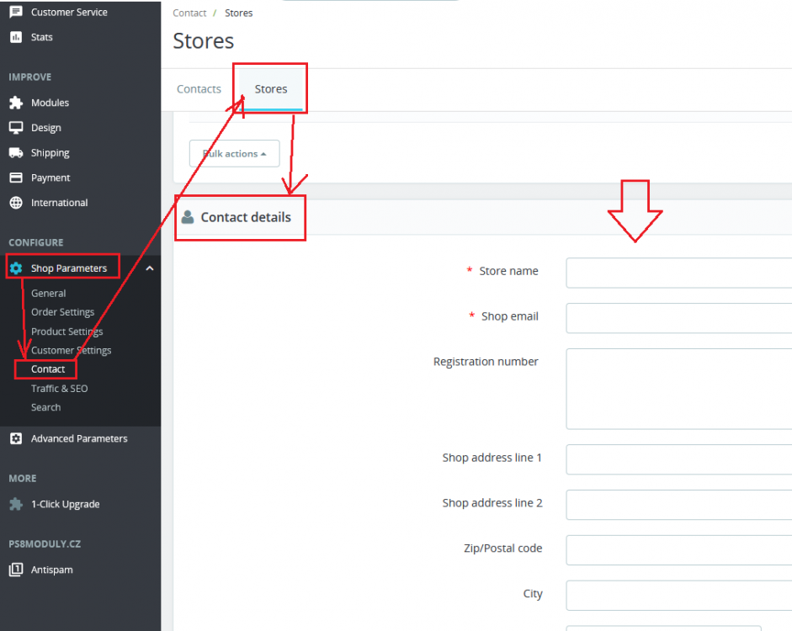This screenshot has width=792, height=631.
Task: Click the Advanced Parameters gear-box icon
Action: click(x=16, y=438)
